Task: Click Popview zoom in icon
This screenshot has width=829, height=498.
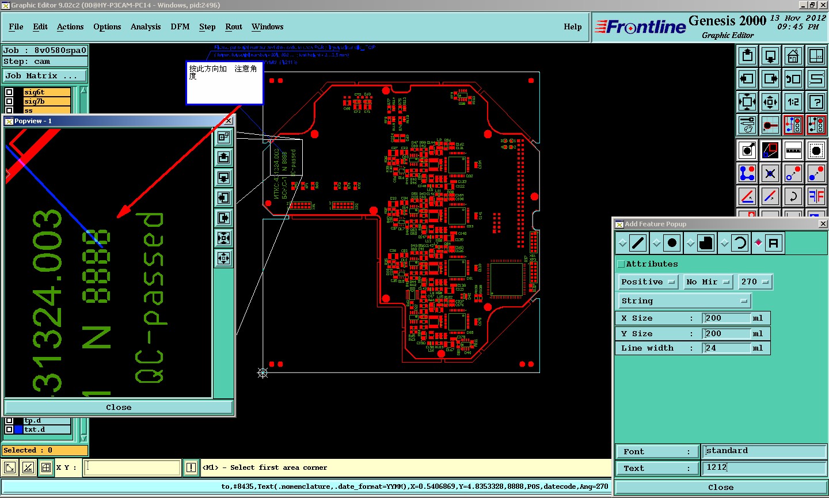Action: click(224, 238)
